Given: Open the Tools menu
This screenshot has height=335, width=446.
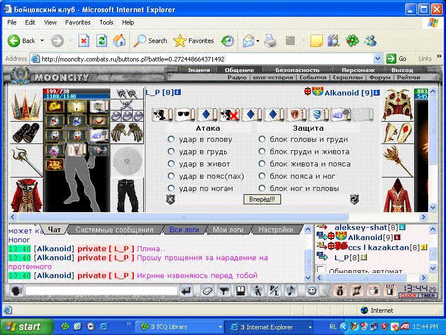Looking at the screenshot, I should (x=106, y=22).
